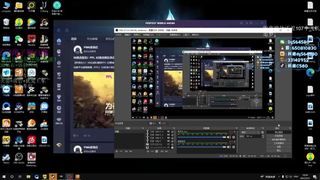
Task: Open 桌面音频 audio settings gear
Action: pyautogui.click(x=234, y=147)
